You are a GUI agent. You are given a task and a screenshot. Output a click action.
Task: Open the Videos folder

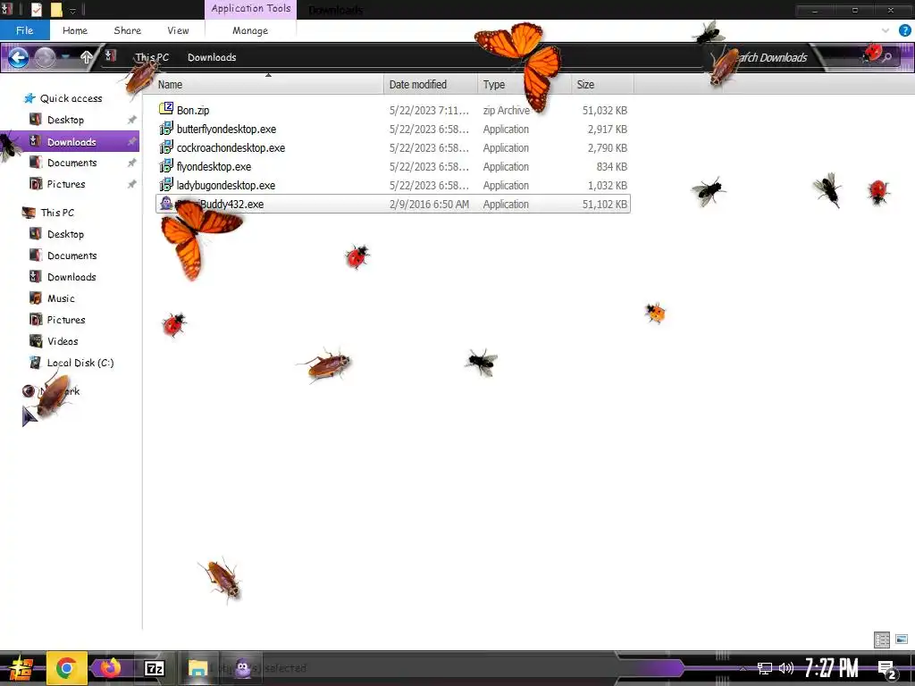[63, 342]
